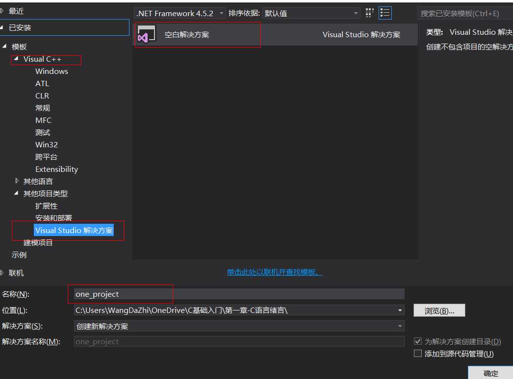Select the MFC template category
The height and width of the screenshot is (379, 513).
click(43, 120)
